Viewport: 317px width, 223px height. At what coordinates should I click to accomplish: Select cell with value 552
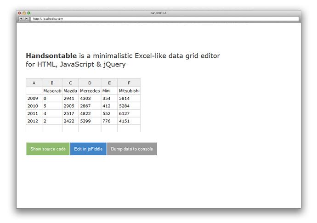click(x=109, y=113)
